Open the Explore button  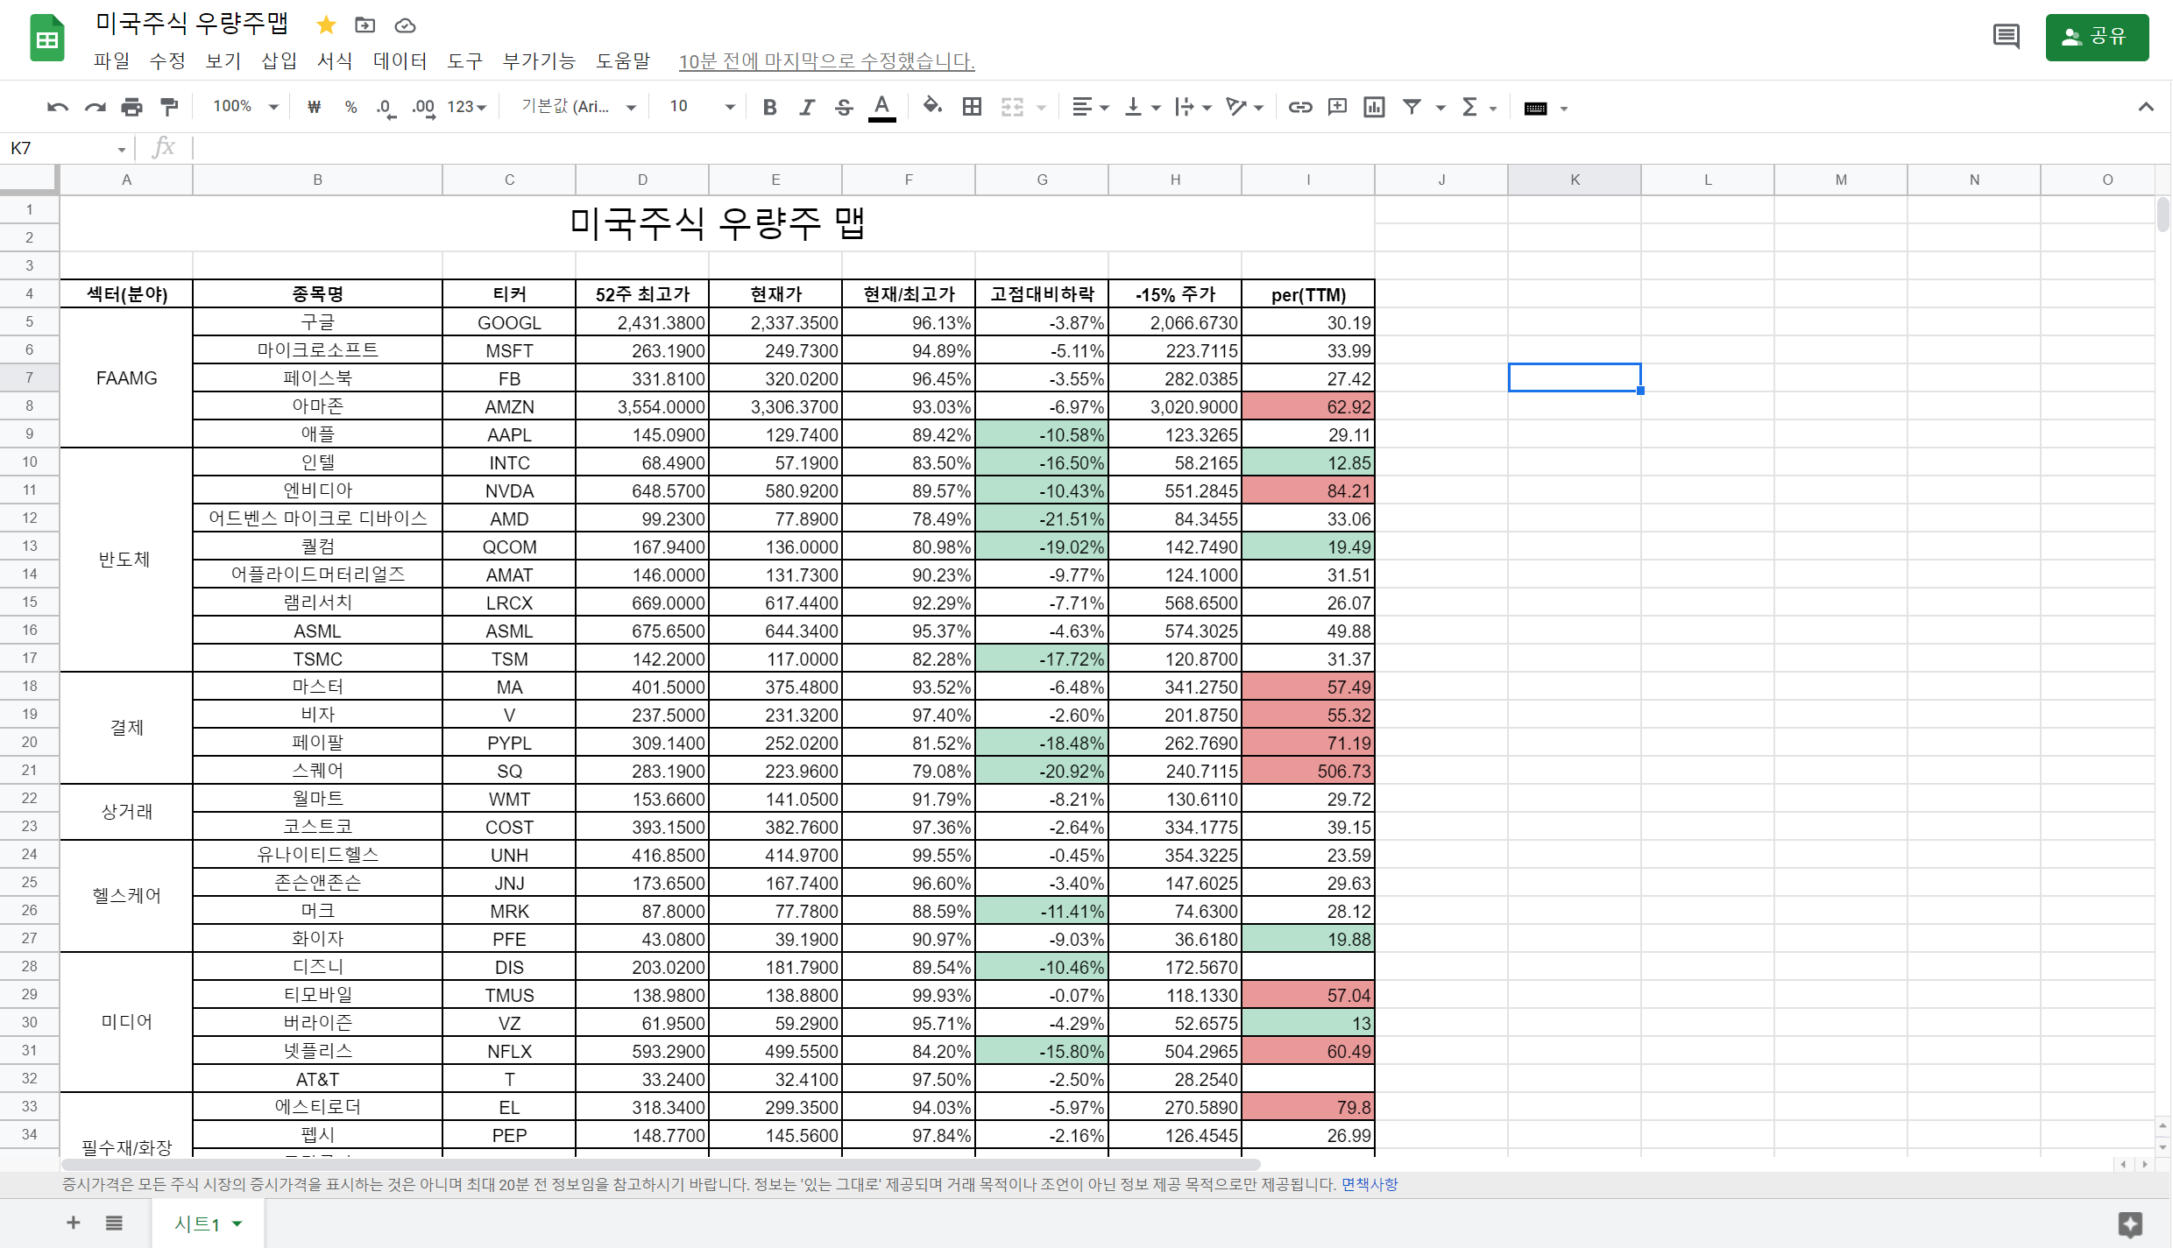point(2130,1223)
